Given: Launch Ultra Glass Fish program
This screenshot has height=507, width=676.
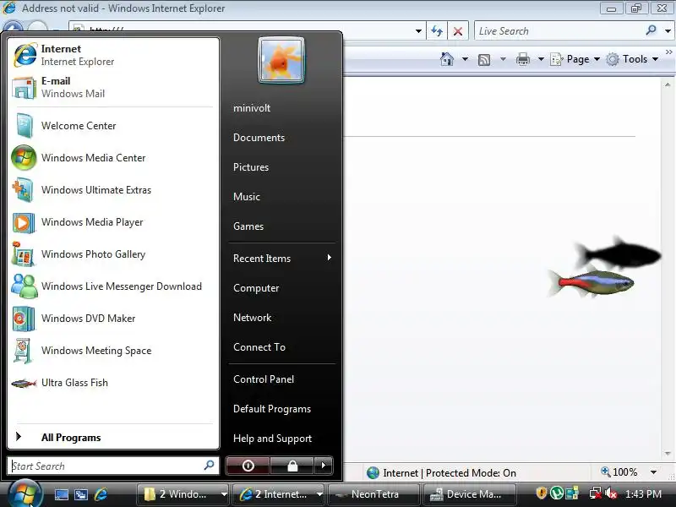Looking at the screenshot, I should point(113,383).
